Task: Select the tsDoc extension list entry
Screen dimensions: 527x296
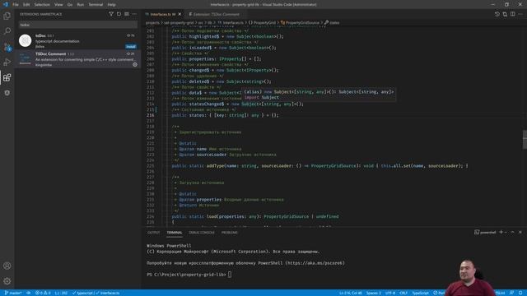Action: tap(77, 40)
